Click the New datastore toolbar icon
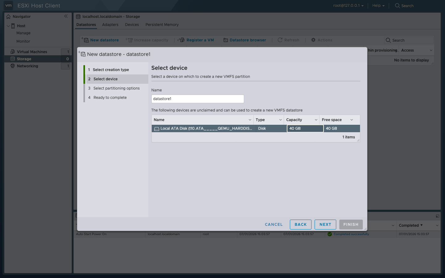The width and height of the screenshot is (445, 278). point(85,40)
